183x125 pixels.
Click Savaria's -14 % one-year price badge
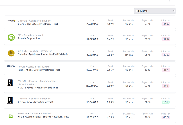coord(166,39)
